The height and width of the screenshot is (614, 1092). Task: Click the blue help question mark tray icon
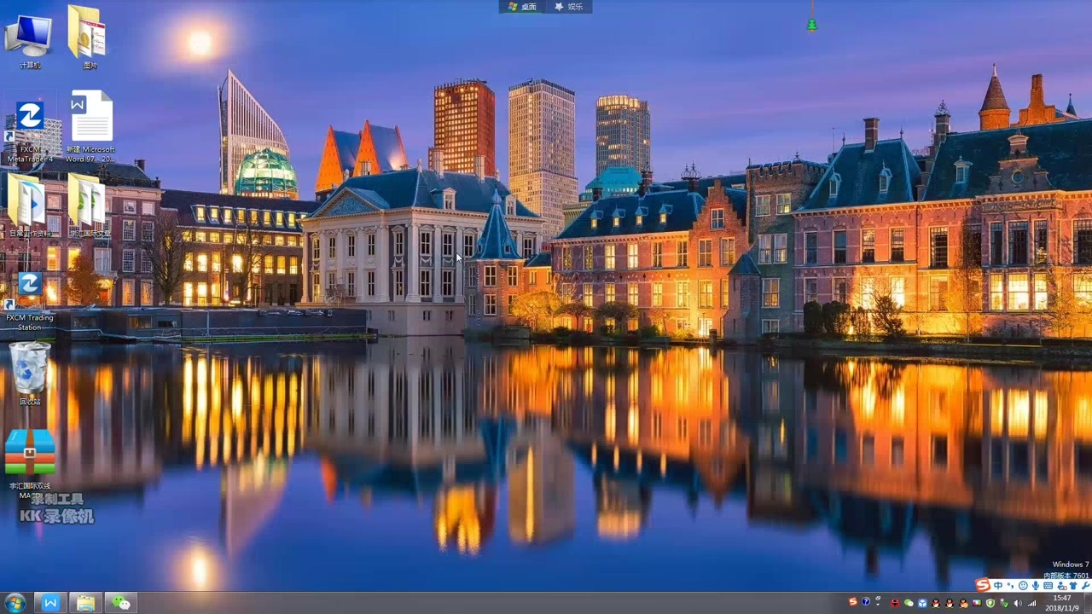[x=866, y=602]
